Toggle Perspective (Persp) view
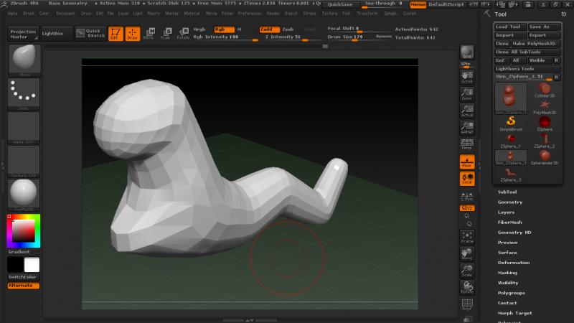 click(x=467, y=143)
